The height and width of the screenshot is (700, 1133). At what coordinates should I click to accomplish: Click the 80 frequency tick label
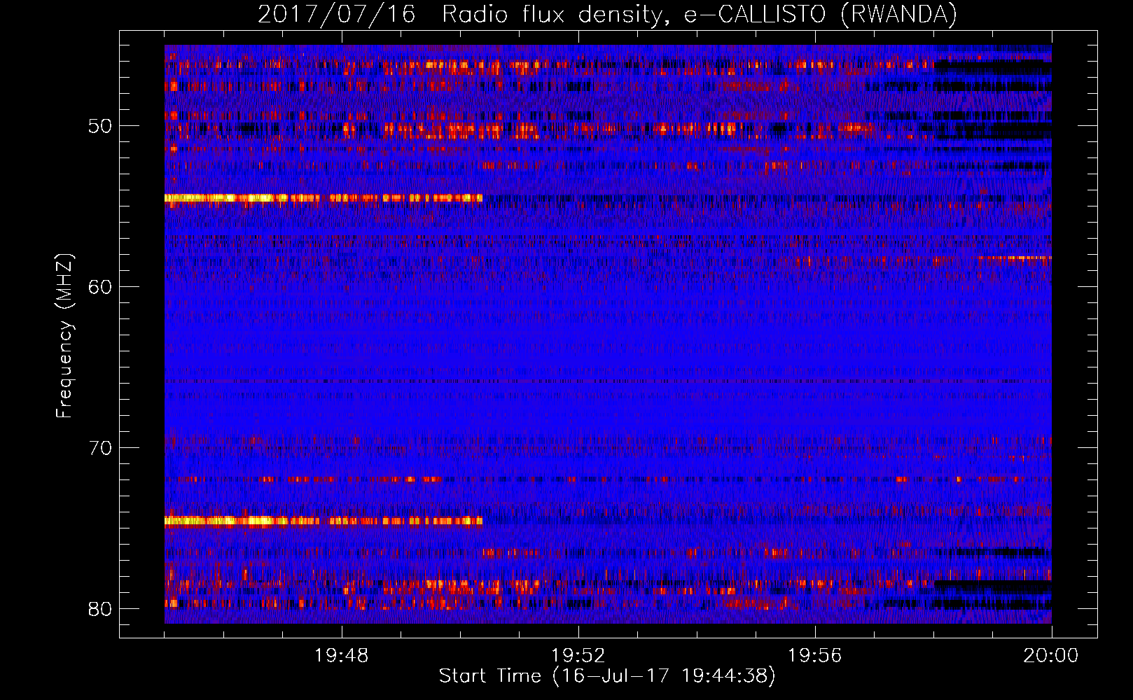tap(100, 609)
